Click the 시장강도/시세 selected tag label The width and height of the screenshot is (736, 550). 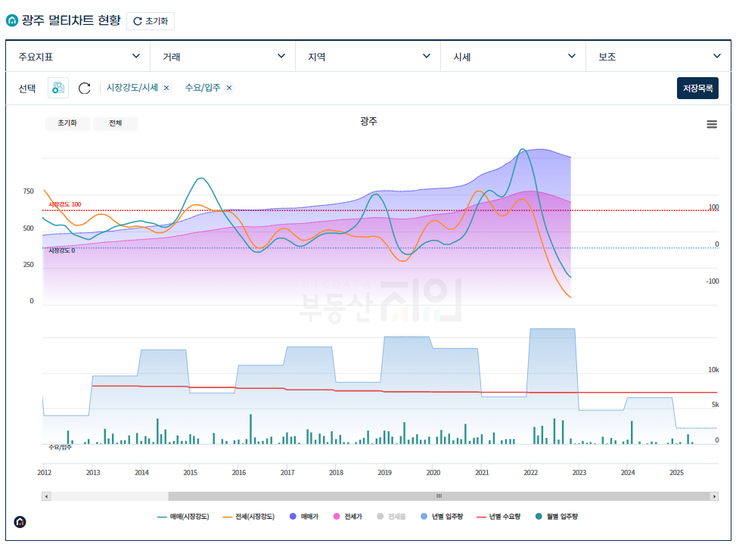coord(132,88)
